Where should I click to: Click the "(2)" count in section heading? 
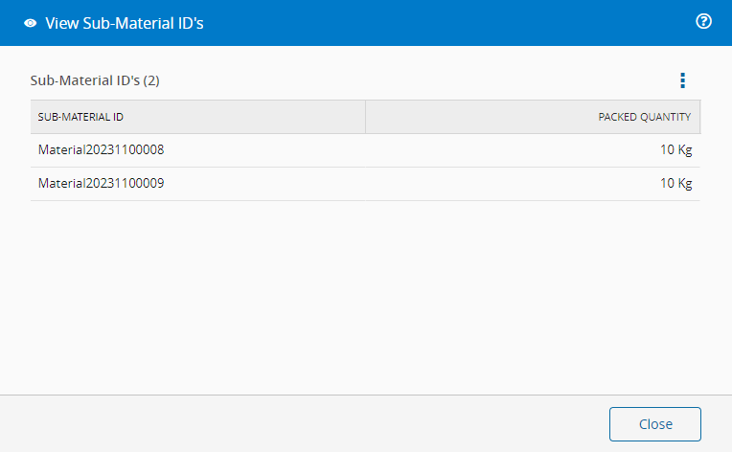(151, 80)
